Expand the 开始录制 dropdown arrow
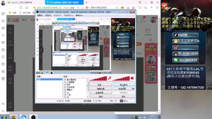 coord(133,89)
